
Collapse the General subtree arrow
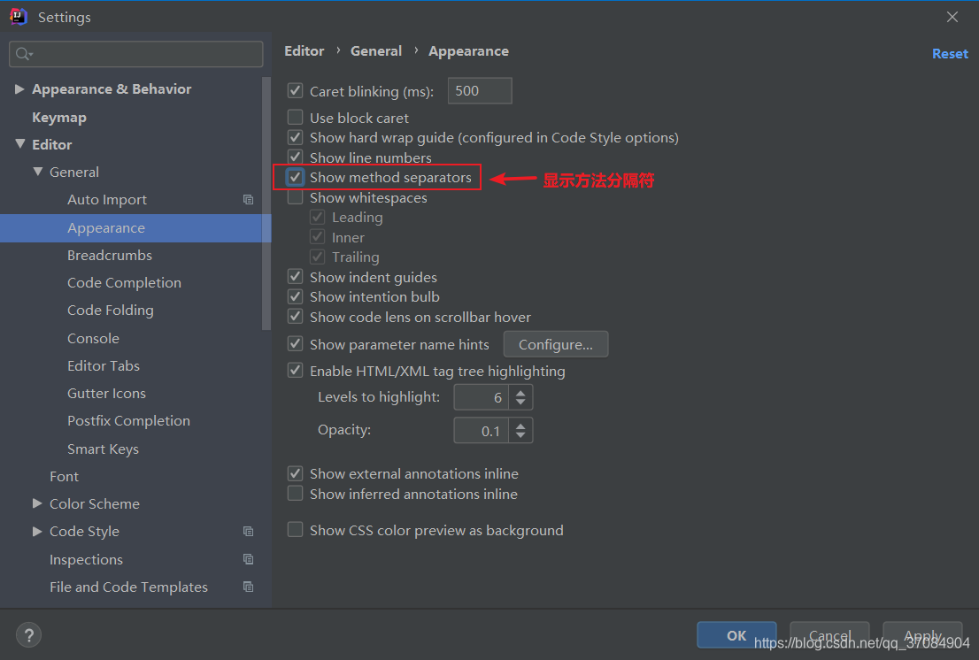click(37, 172)
